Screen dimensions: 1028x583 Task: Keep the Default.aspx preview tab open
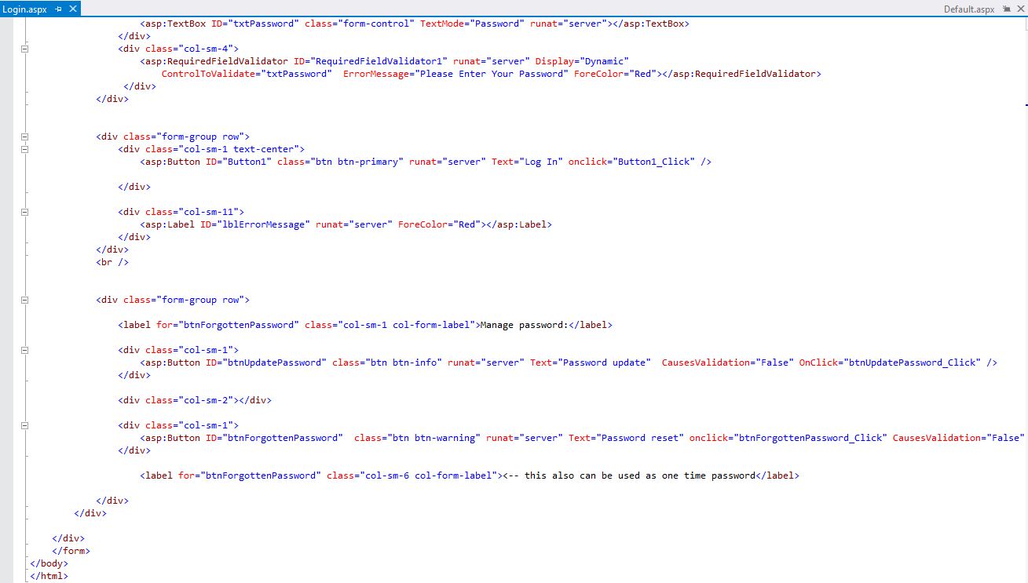(1006, 9)
